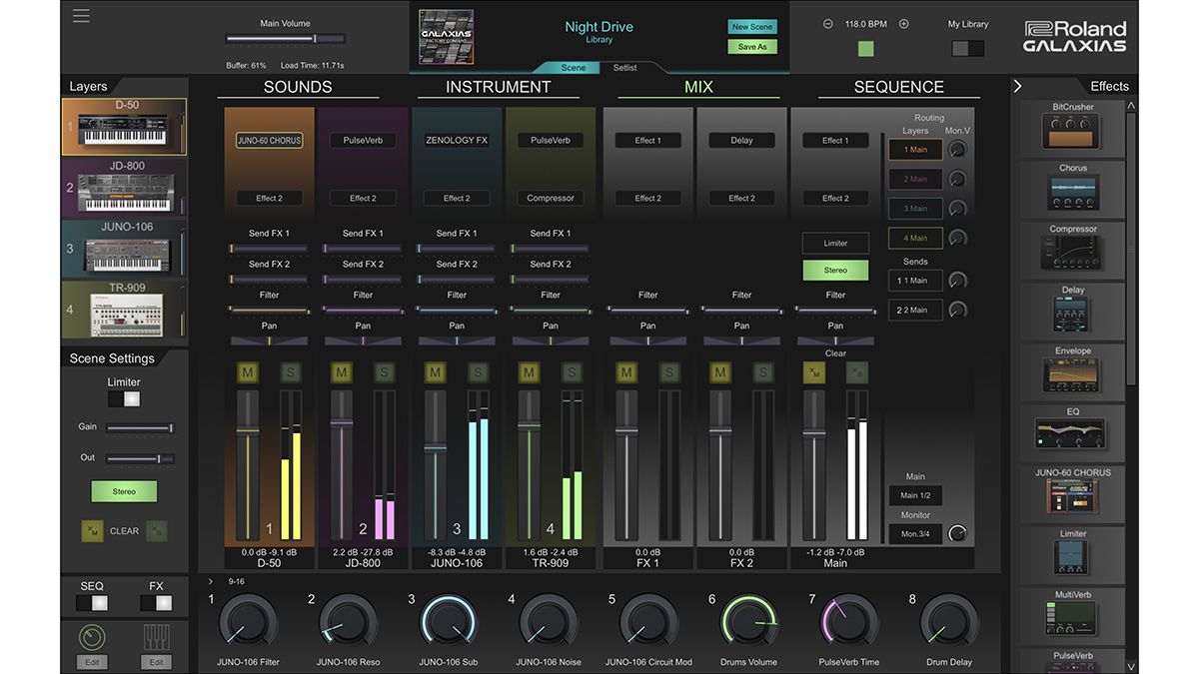Click the New Scene button
The image size is (1199, 674).
coord(752,27)
